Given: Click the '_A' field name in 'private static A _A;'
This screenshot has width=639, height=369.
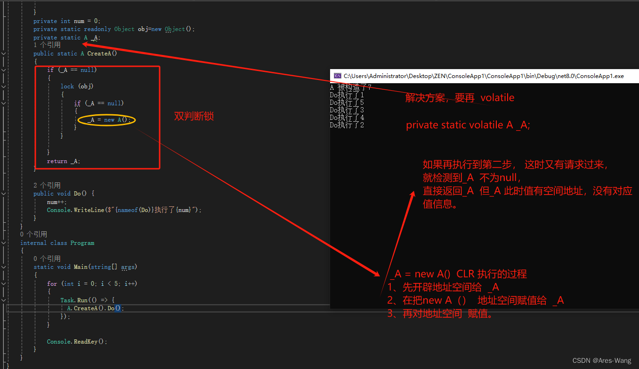Looking at the screenshot, I should point(95,38).
